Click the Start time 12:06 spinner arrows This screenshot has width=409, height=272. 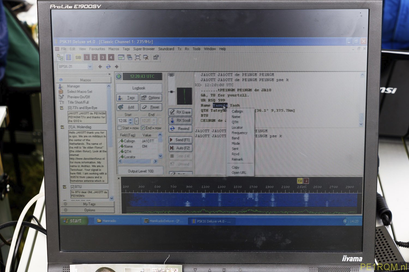coord(130,121)
